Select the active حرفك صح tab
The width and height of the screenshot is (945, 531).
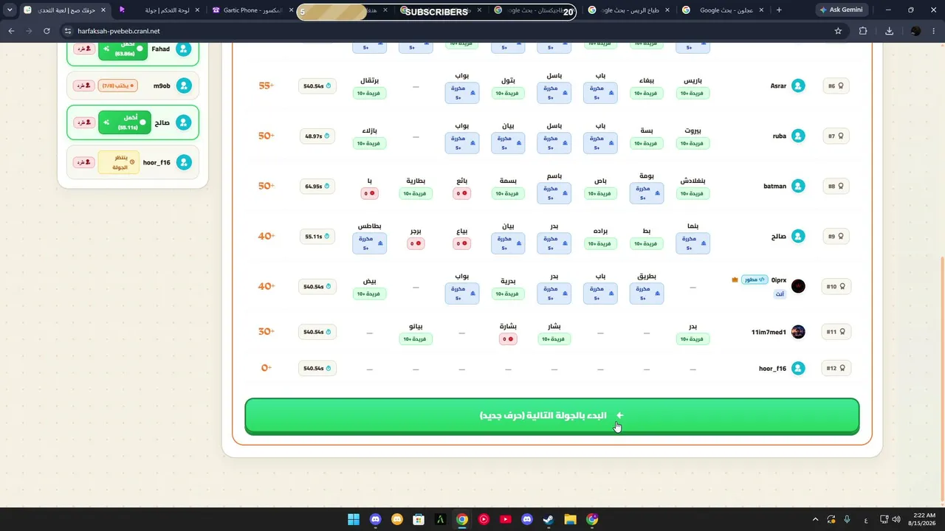63,10
